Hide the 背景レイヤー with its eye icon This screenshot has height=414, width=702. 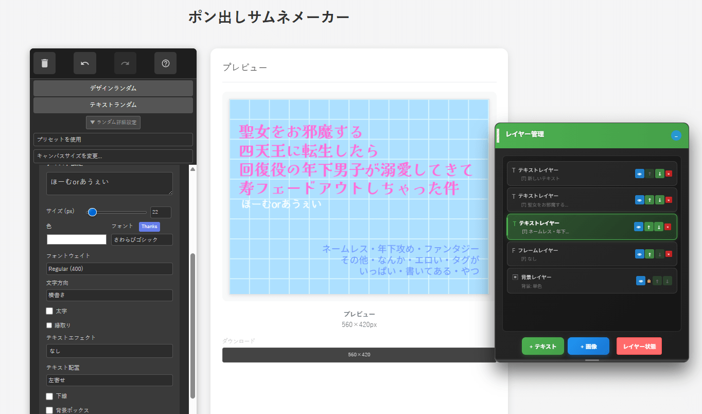[641, 281]
